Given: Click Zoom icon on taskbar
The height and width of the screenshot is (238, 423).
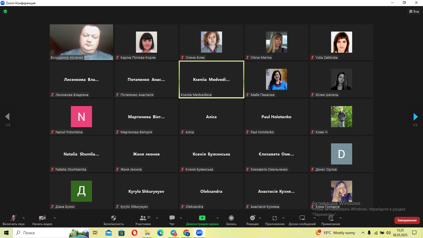Looking at the screenshot, I should tap(199, 233).
